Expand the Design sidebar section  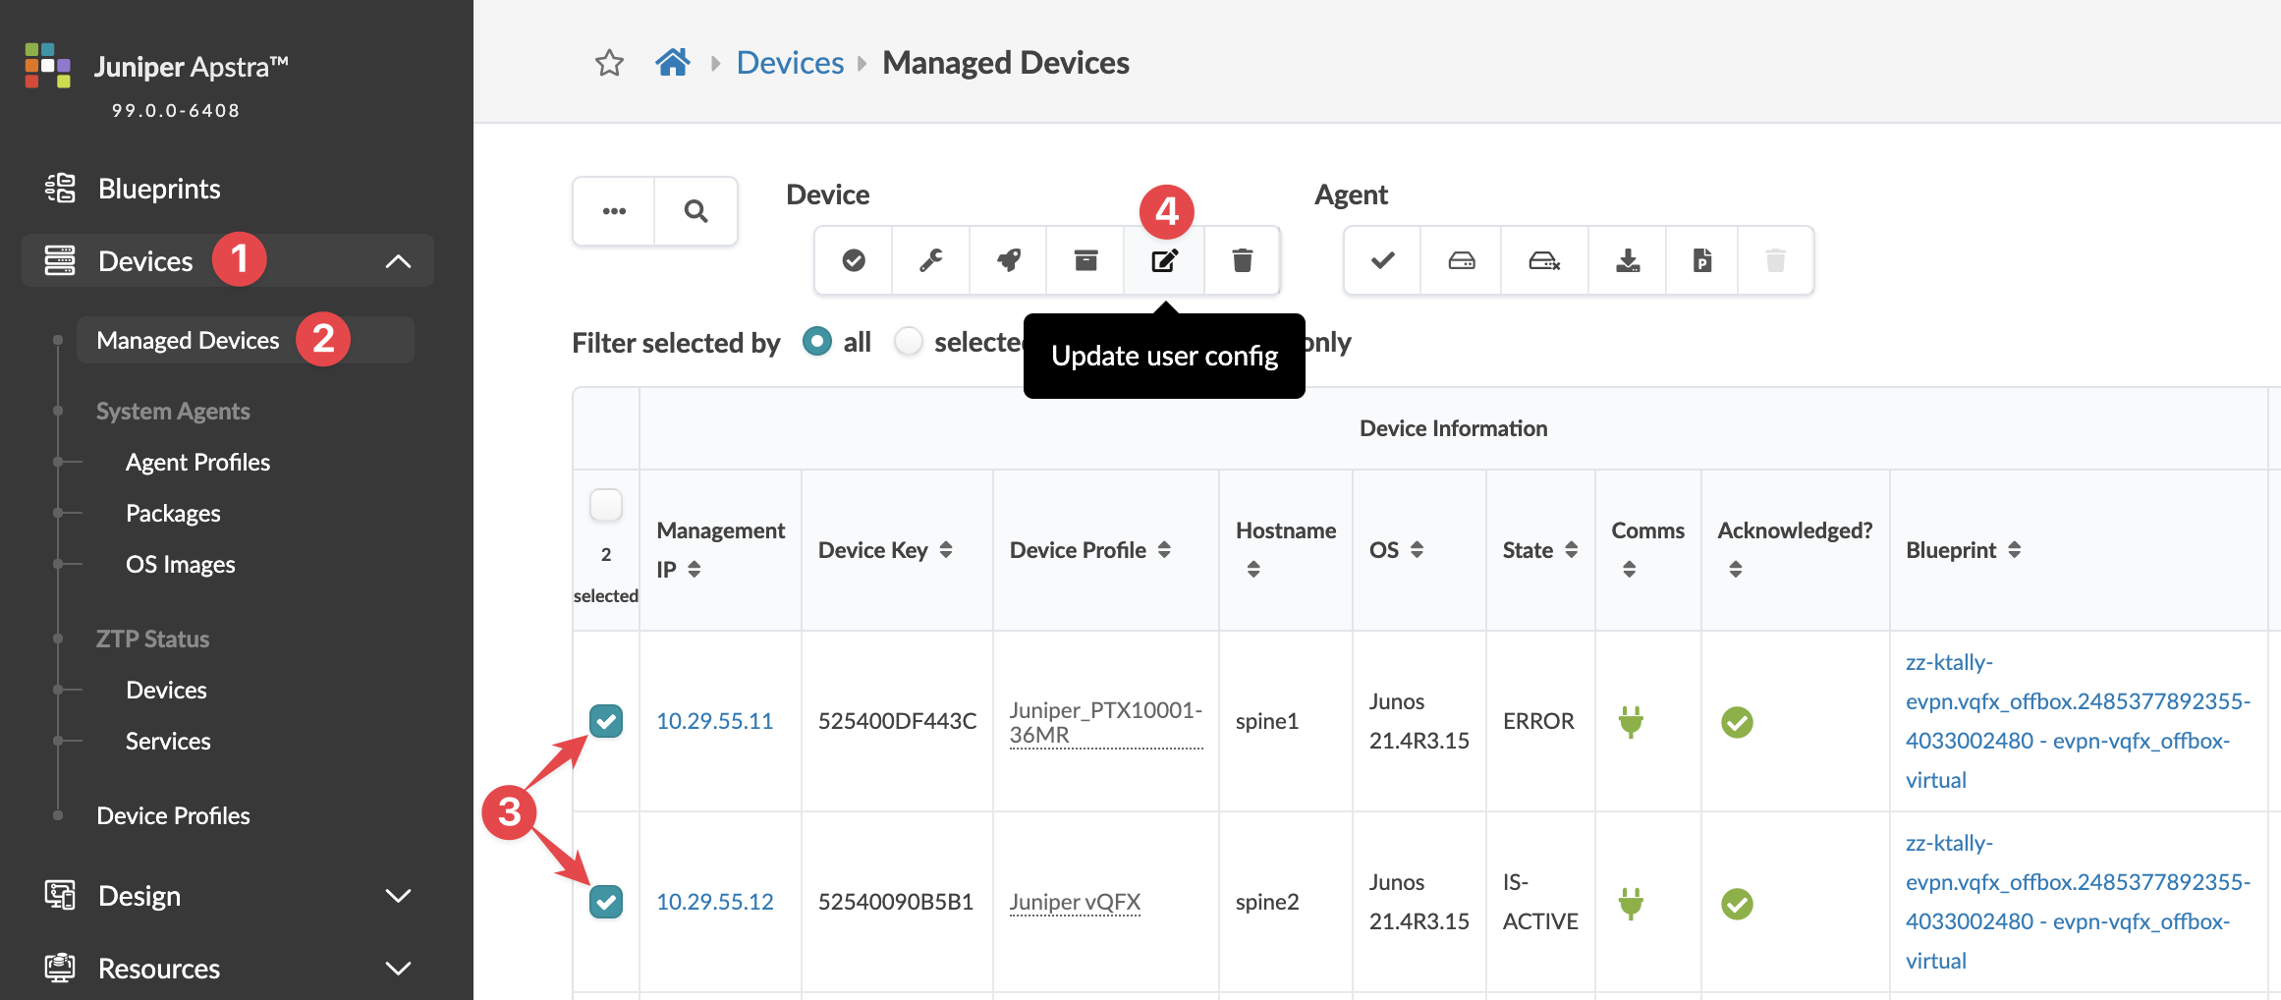pos(398,896)
